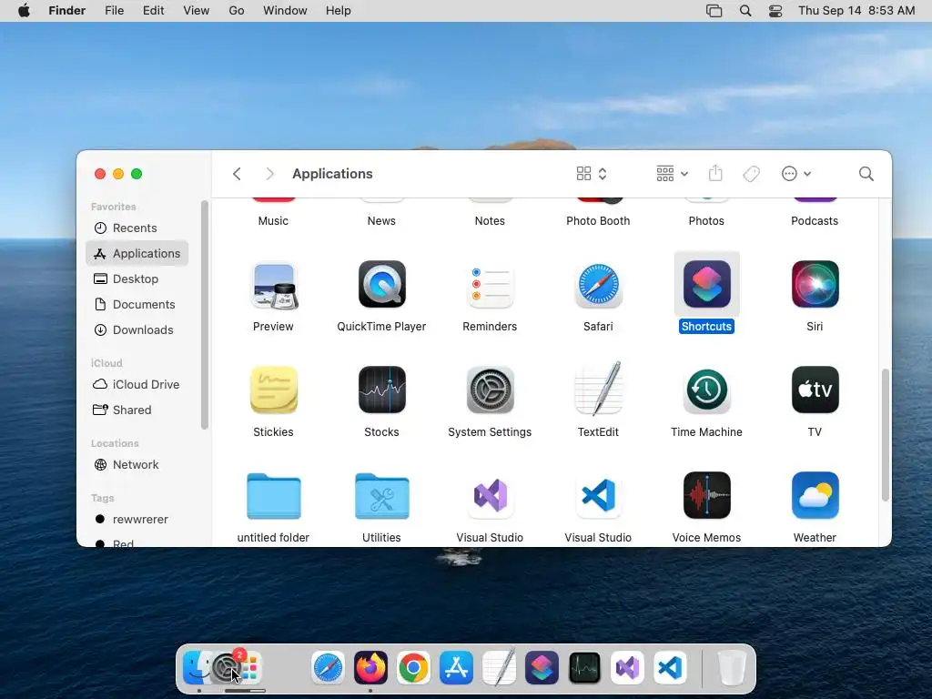This screenshot has width=932, height=699.
Task: Open Chrome from the Dock
Action: click(413, 667)
